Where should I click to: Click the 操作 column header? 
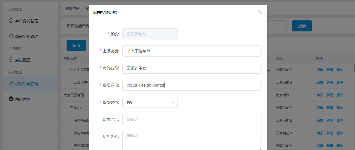coord(319,58)
